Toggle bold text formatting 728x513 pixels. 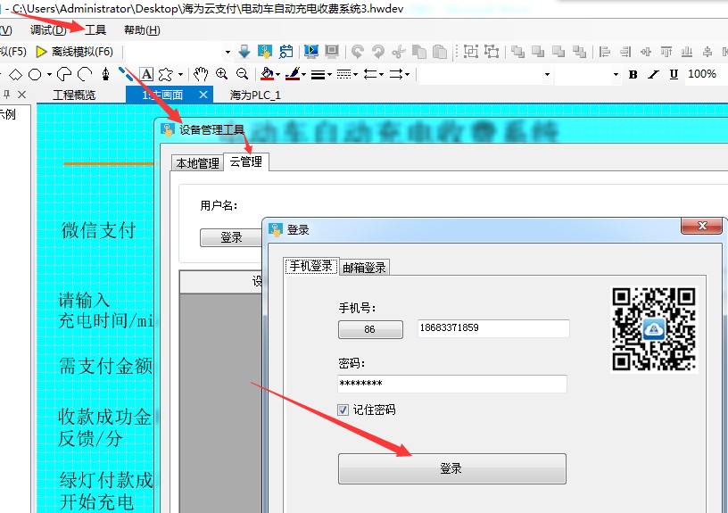pos(633,74)
